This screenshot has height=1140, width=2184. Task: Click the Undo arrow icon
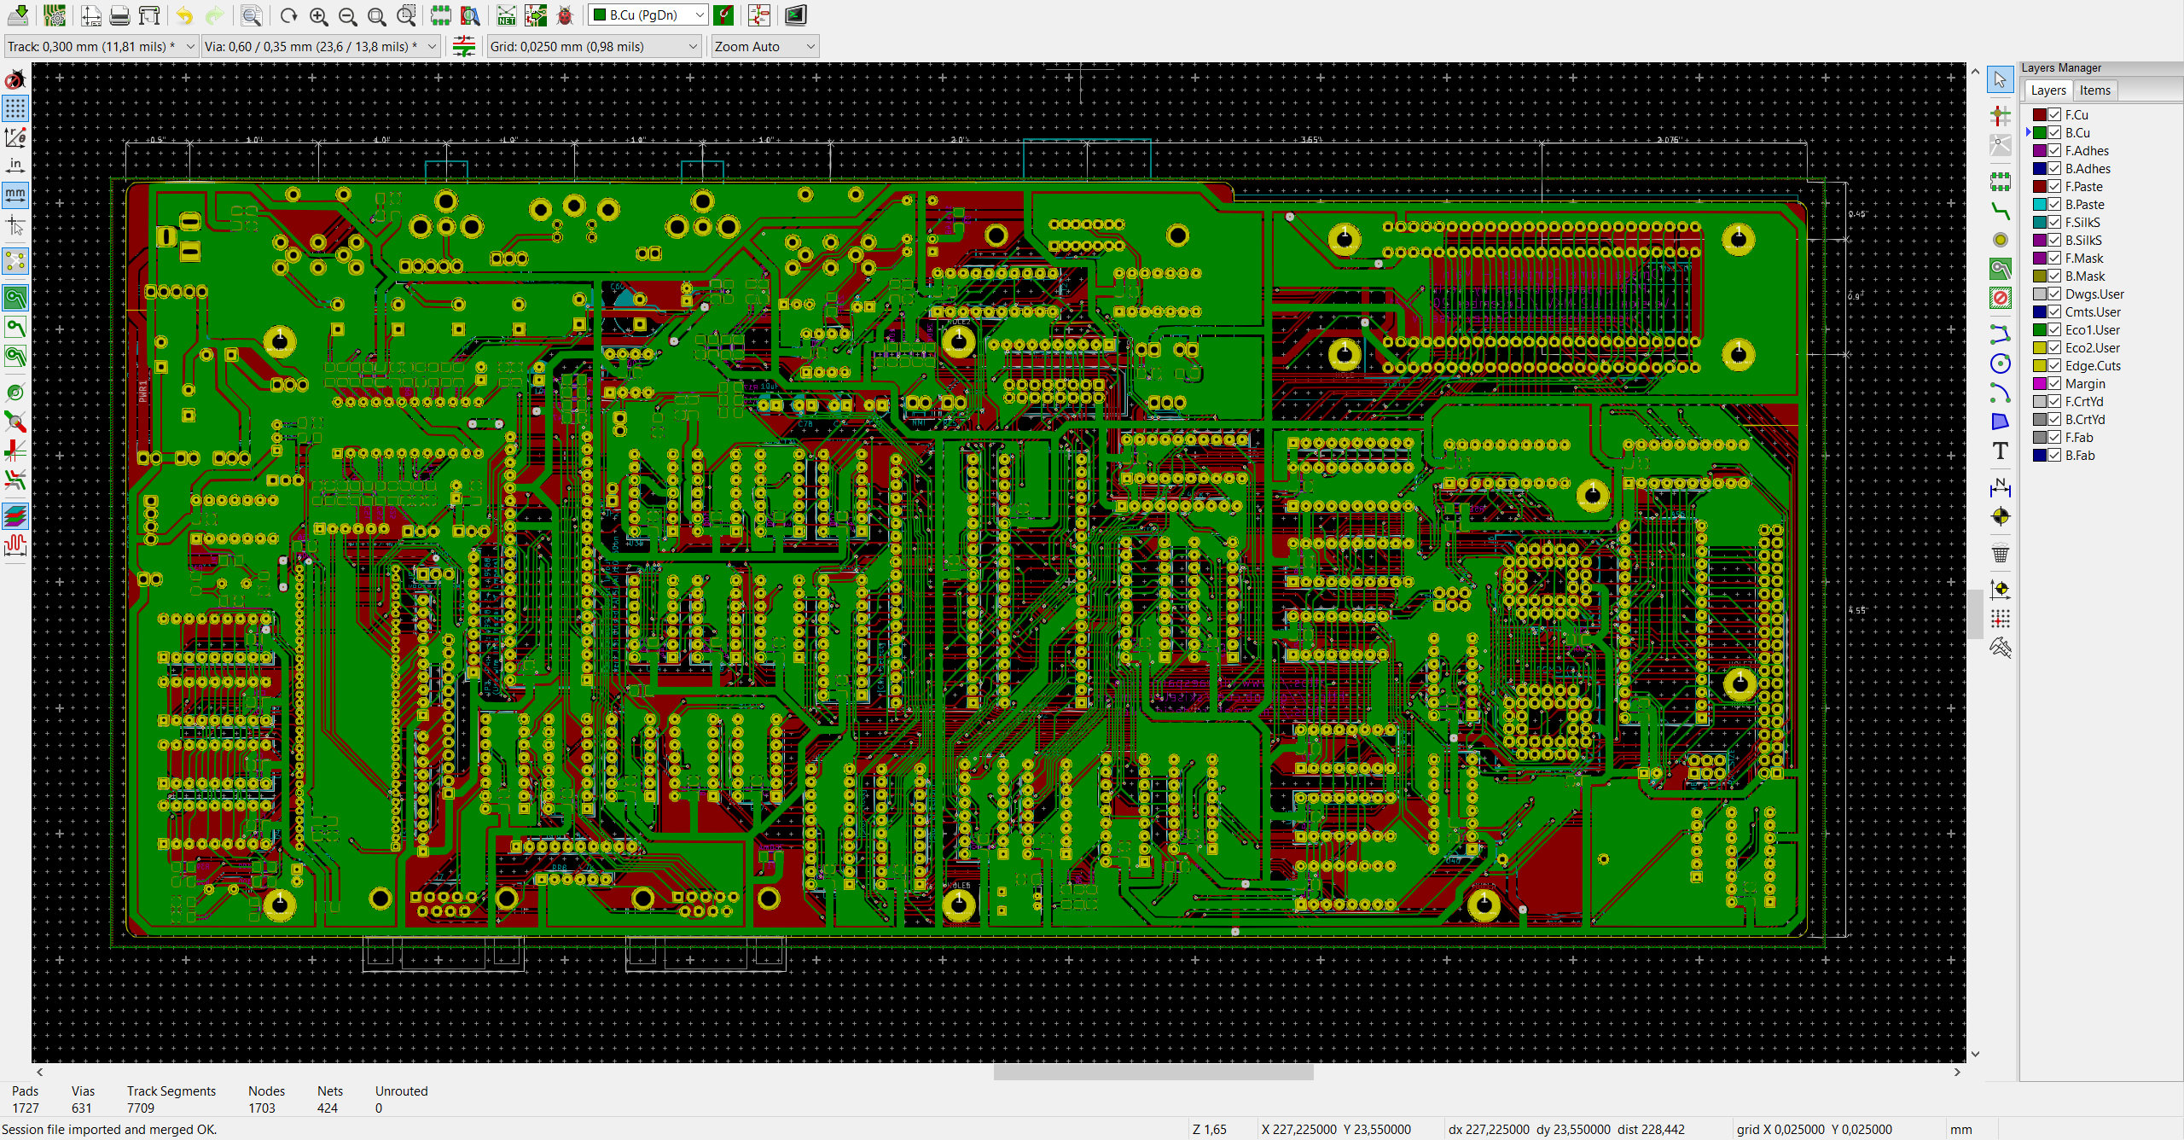184,15
